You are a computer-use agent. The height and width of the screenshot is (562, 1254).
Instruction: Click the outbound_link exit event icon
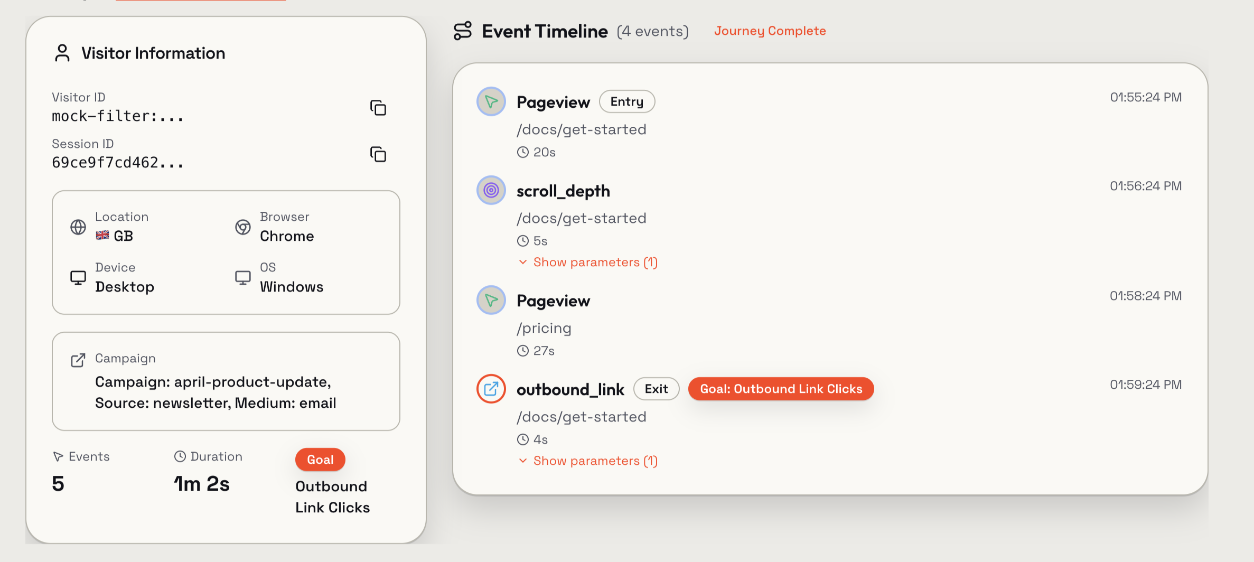pyautogui.click(x=491, y=389)
